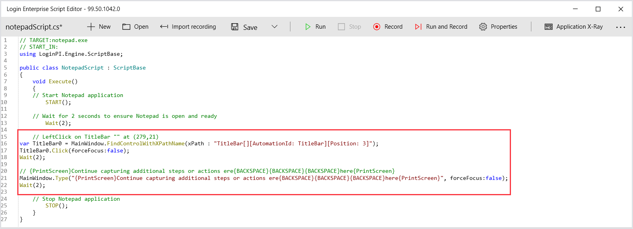Click the STOP(); code line
The height and width of the screenshot is (229, 633).
click(x=57, y=205)
